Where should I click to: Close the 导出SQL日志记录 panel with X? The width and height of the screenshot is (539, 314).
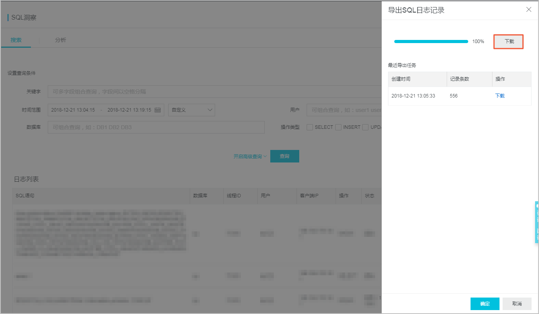coord(529,10)
